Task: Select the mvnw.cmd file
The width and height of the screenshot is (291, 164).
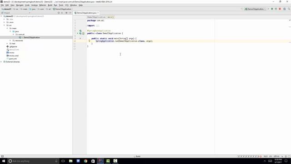Action: [12, 56]
